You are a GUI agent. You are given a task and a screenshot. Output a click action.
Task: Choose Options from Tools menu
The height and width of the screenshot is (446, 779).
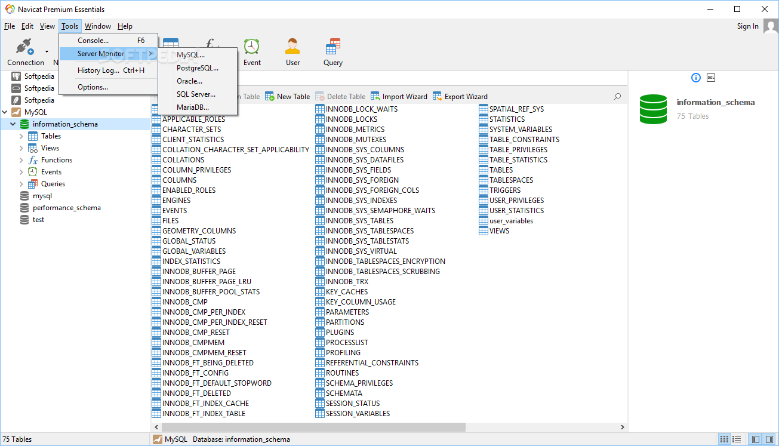tap(109, 87)
